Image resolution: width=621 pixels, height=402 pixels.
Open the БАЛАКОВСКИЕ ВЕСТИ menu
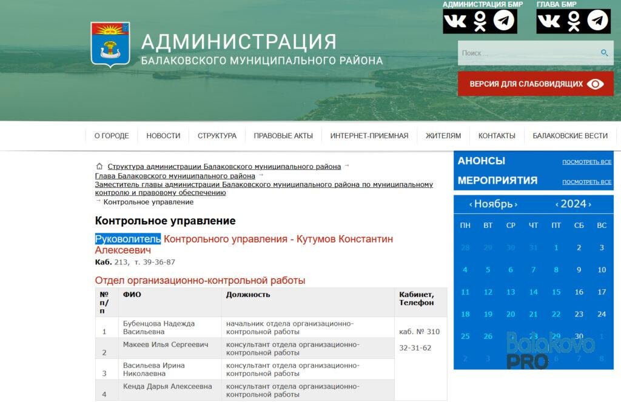[x=570, y=136]
